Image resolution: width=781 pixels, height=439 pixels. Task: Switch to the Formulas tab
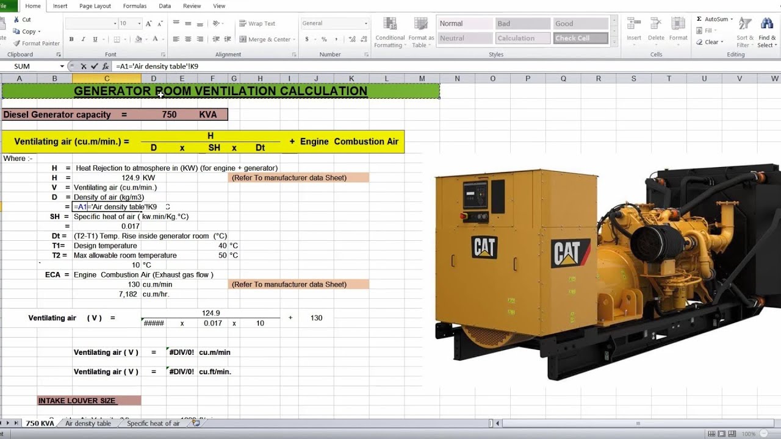(x=135, y=6)
